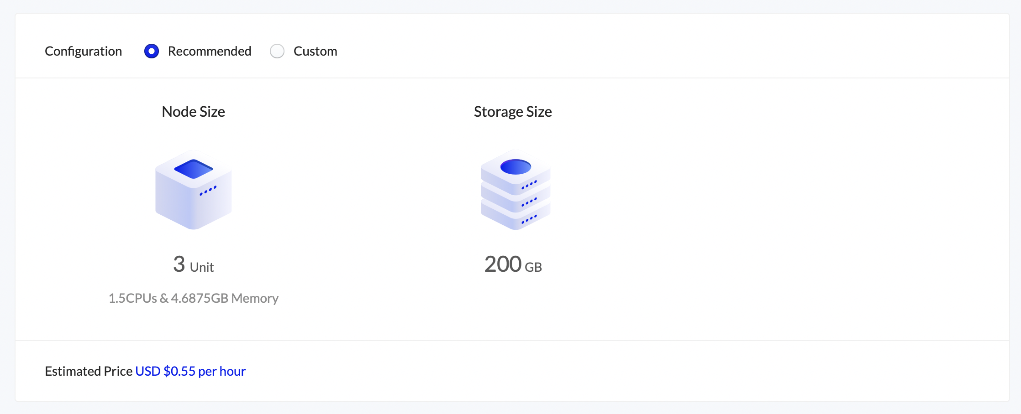Image resolution: width=1021 pixels, height=414 pixels.
Task: Click the Configuration label
Action: 83,51
